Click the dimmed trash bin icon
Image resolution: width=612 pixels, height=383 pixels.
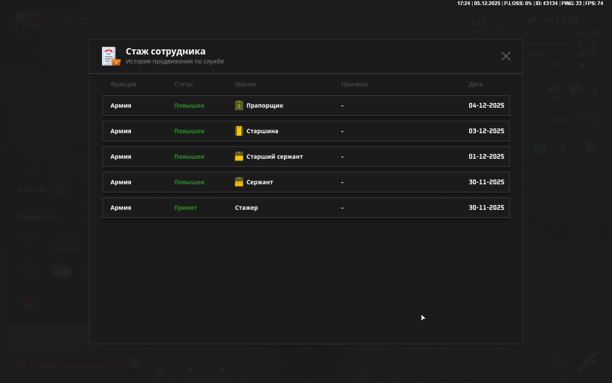[134, 363]
